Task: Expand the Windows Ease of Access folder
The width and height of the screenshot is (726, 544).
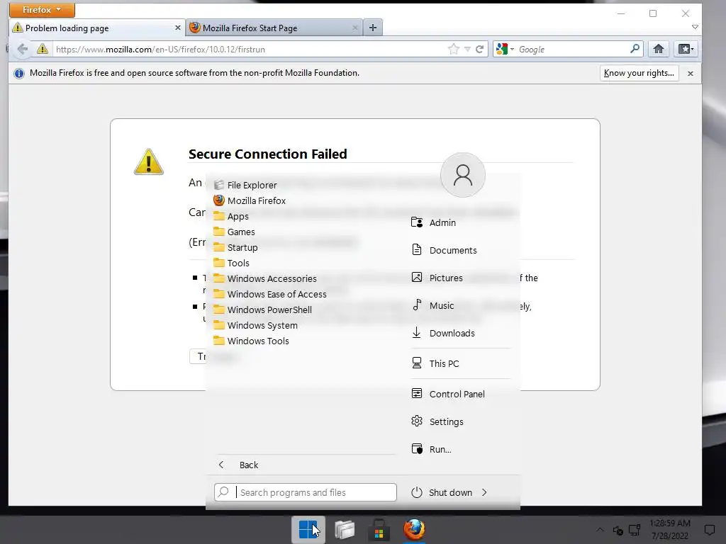Action: pyautogui.click(x=270, y=294)
